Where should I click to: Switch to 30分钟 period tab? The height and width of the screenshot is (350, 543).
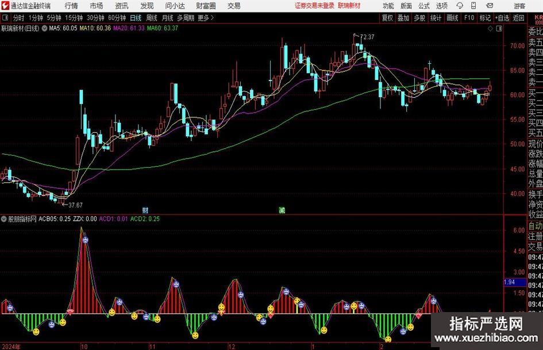coord(95,18)
